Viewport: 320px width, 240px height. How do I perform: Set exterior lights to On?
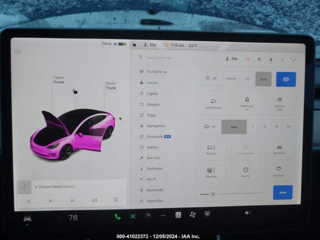[247, 79]
